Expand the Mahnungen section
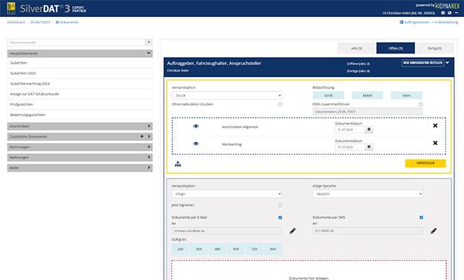The width and height of the screenshot is (464, 280). point(80,158)
